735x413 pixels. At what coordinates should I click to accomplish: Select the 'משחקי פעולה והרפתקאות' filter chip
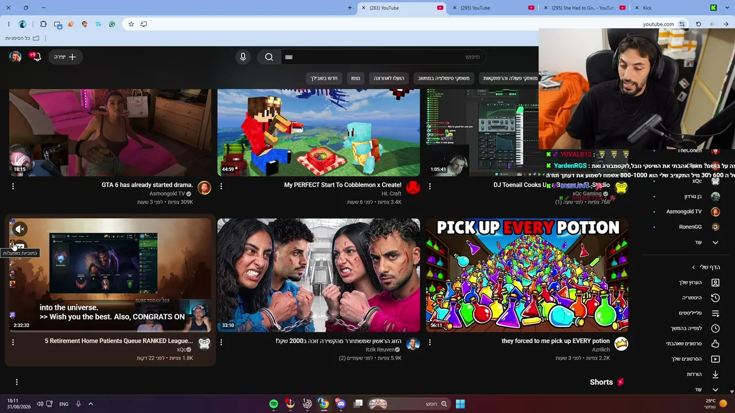point(509,78)
